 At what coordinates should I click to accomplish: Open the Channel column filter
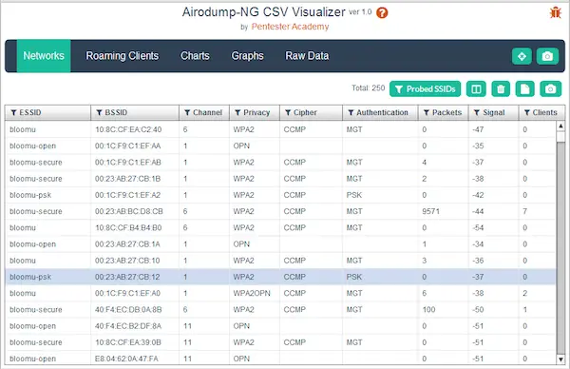pyautogui.click(x=187, y=113)
